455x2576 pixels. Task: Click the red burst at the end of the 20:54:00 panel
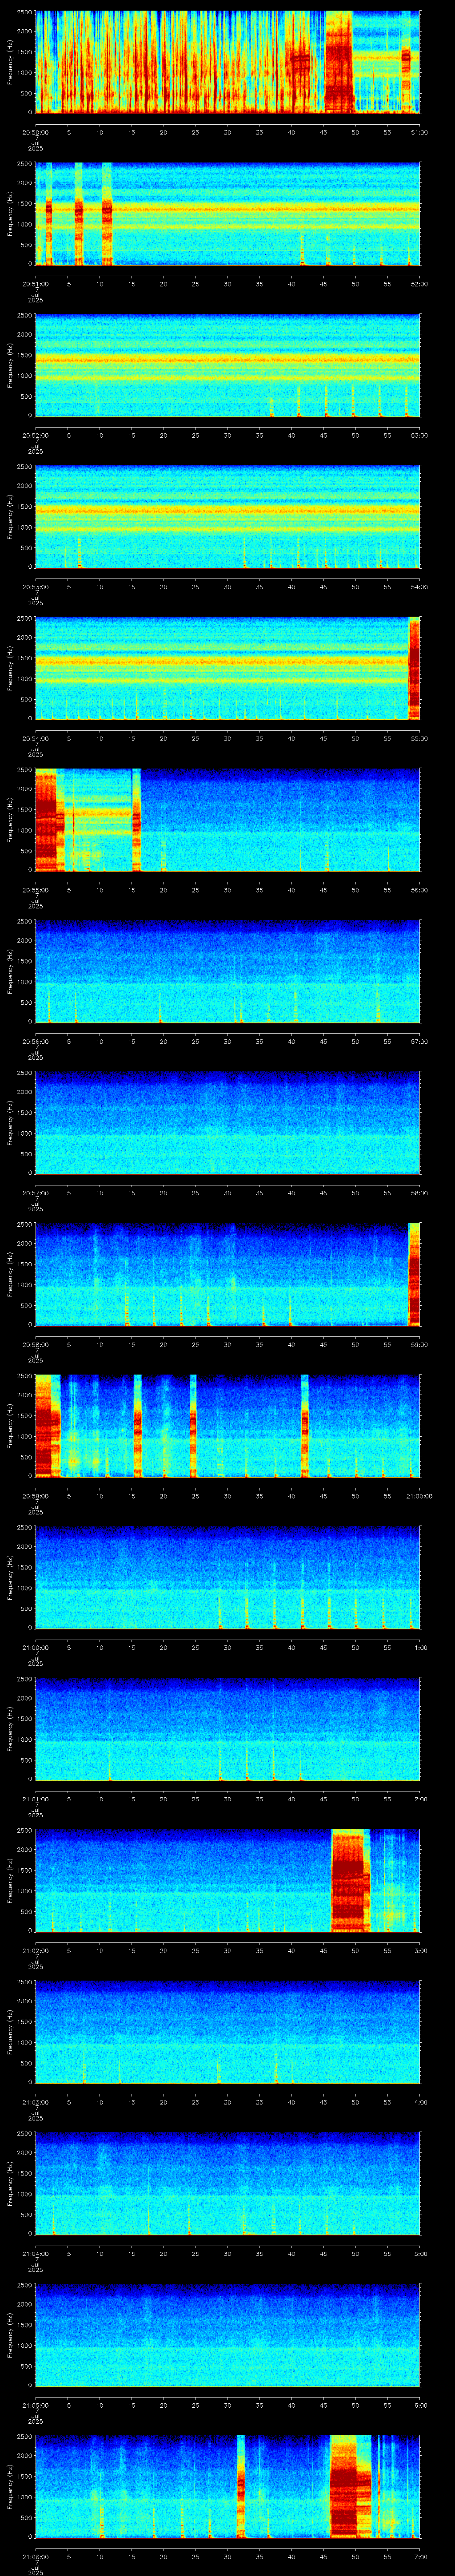pos(414,668)
